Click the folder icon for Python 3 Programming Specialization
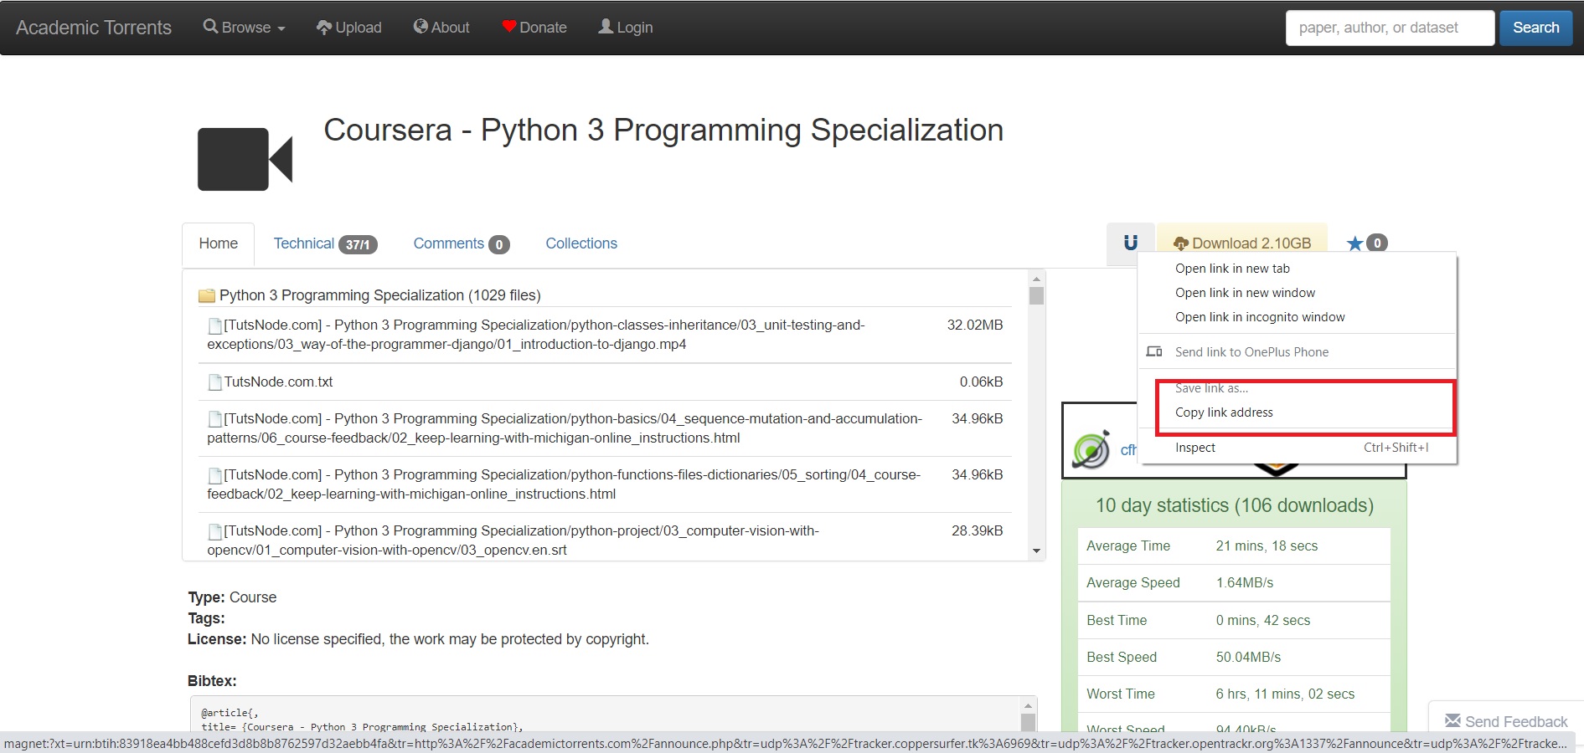This screenshot has height=753, width=1584. 206,296
